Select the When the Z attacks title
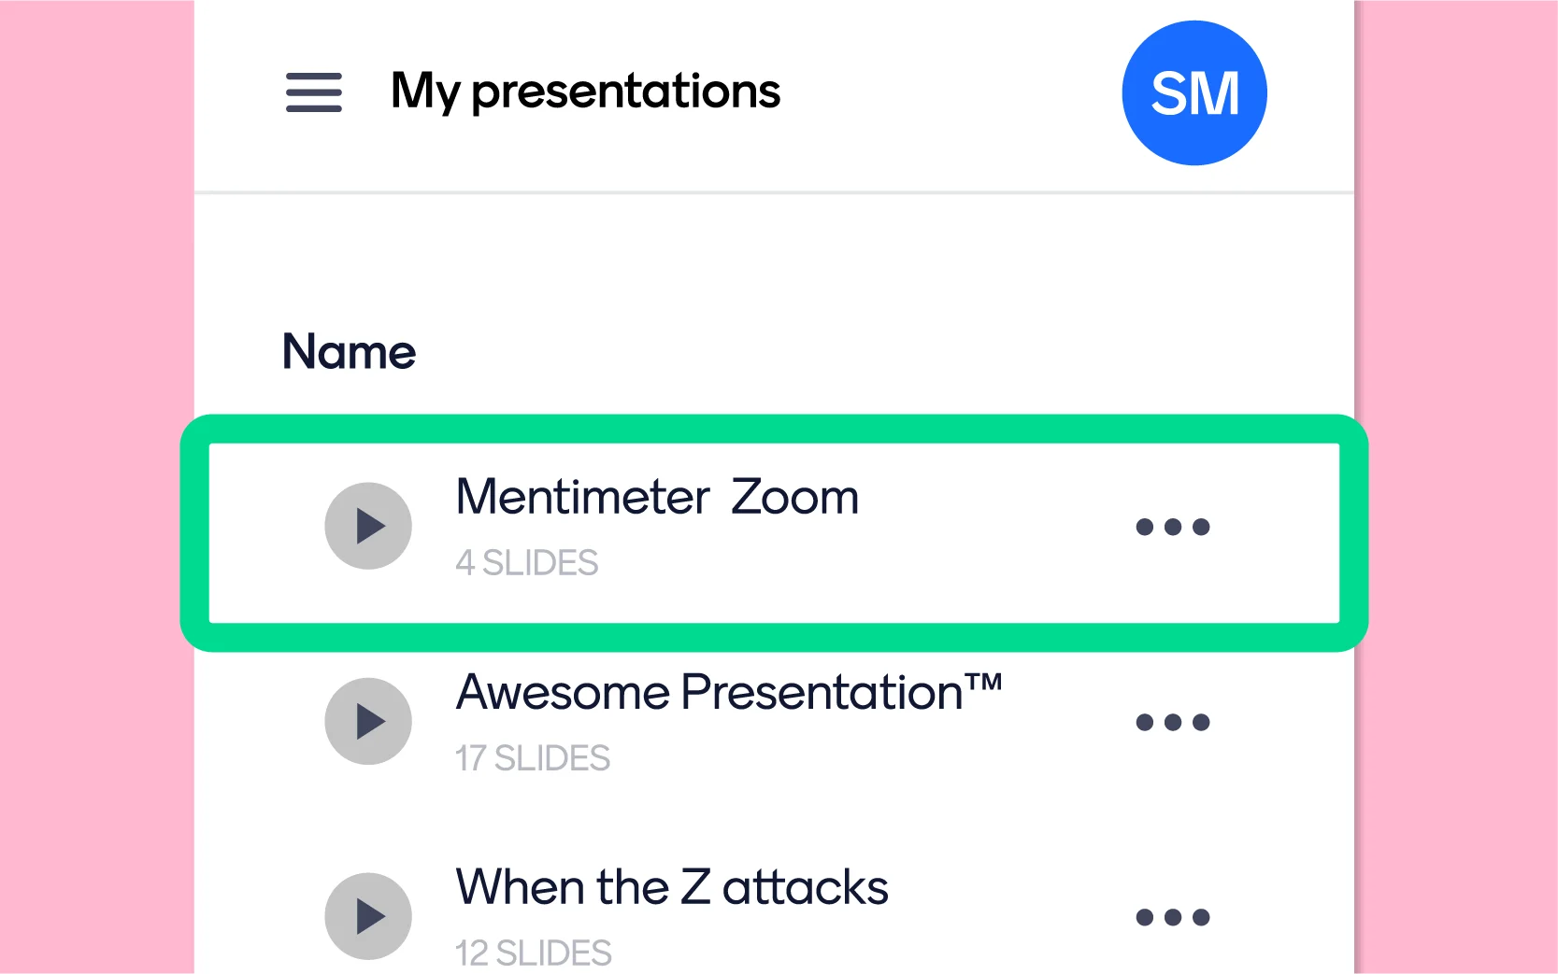Image resolution: width=1558 pixels, height=974 pixels. [x=670, y=887]
